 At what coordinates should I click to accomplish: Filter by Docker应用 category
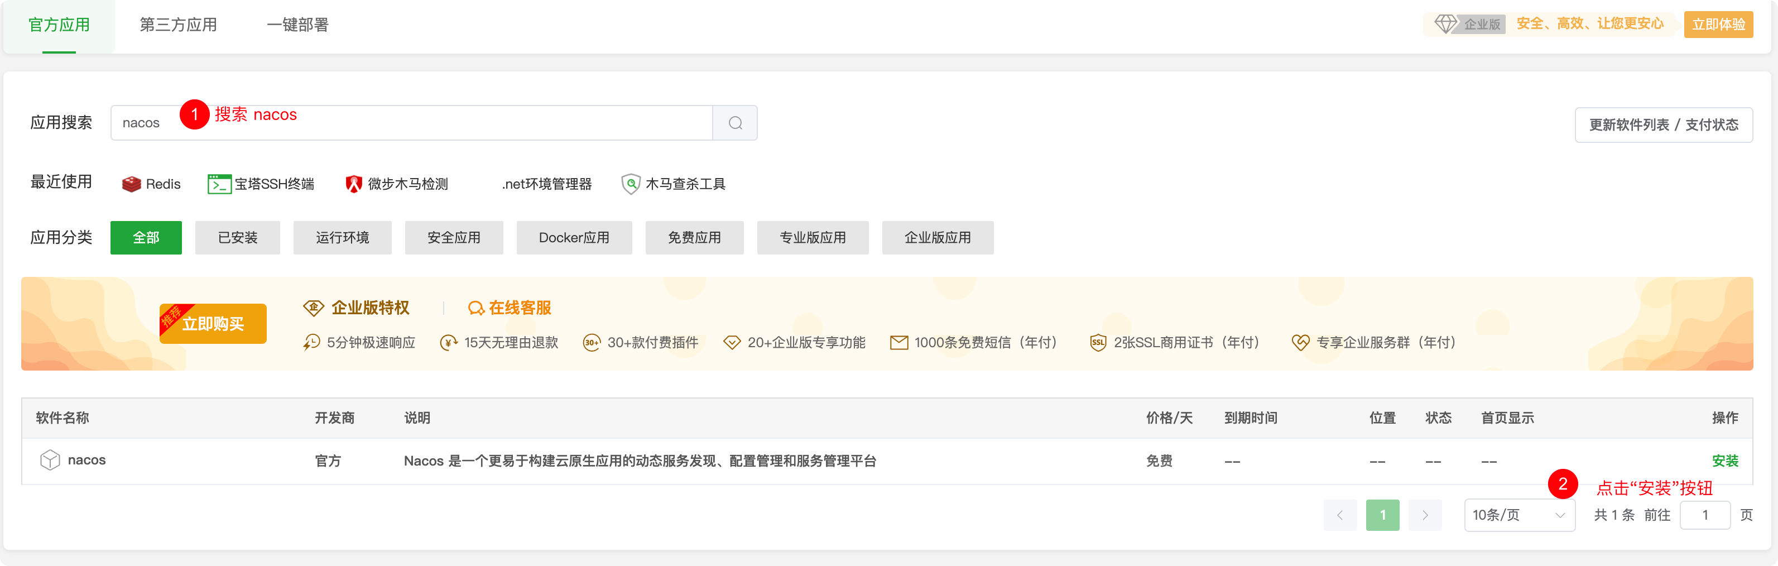(574, 238)
